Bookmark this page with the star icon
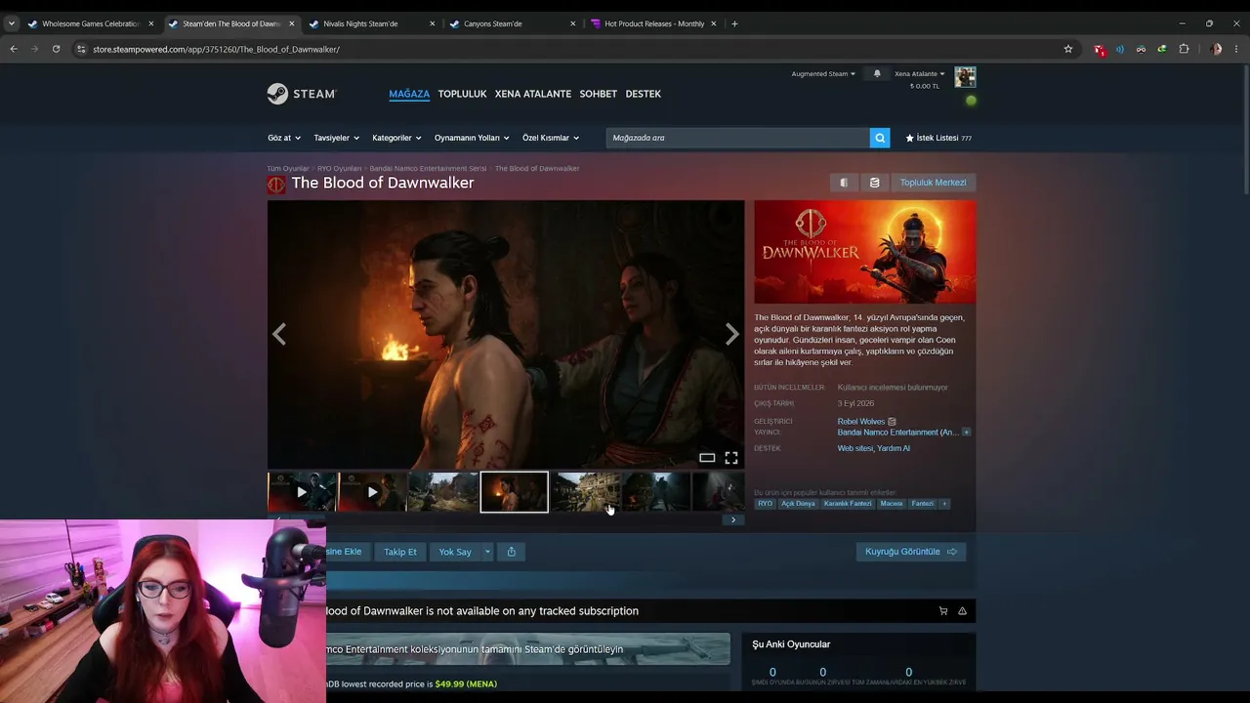The image size is (1250, 703). coord(1067,49)
